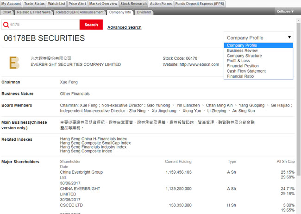Image resolution: width=301 pixels, height=214 pixels.
Task: Click holding value 1,139,250,000
Action: (179, 189)
